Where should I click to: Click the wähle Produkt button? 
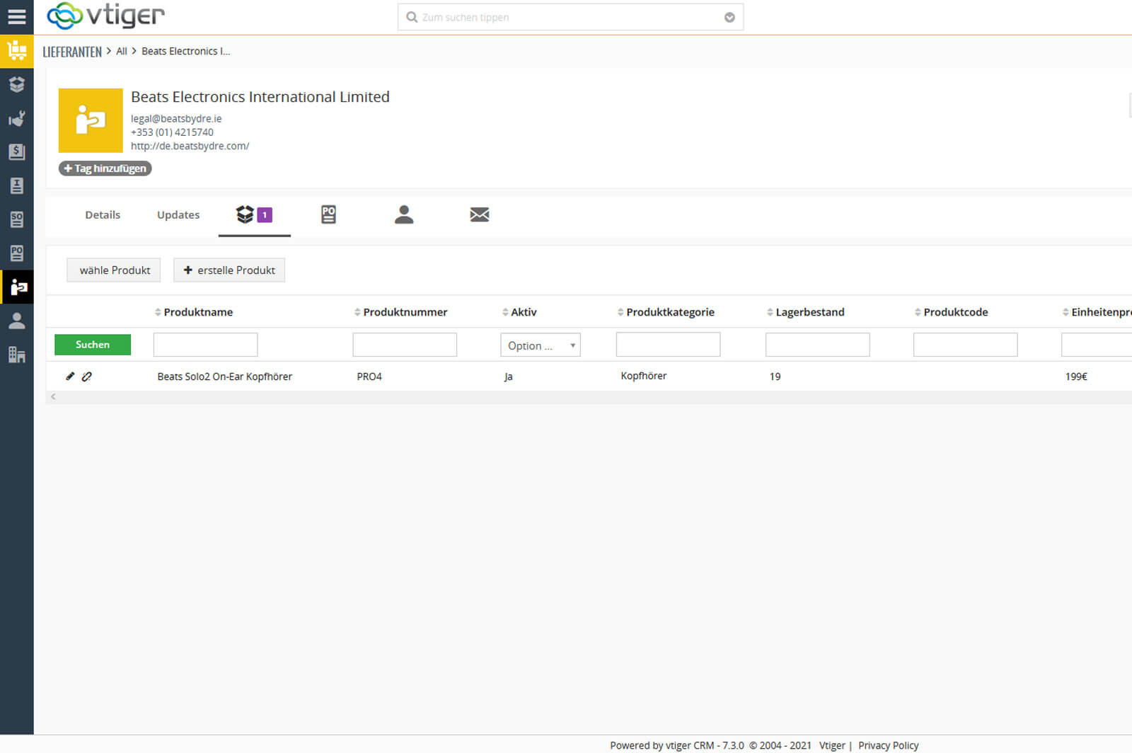pyautogui.click(x=114, y=270)
